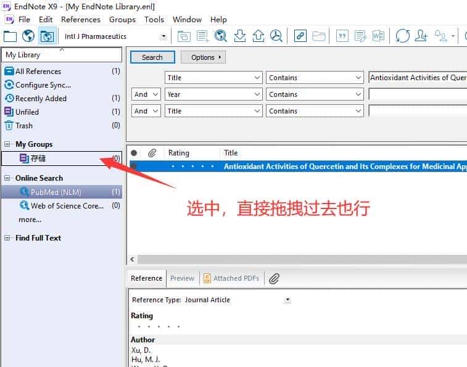Switch to Reference tab
Viewport: 467px width, 367px height.
point(147,278)
